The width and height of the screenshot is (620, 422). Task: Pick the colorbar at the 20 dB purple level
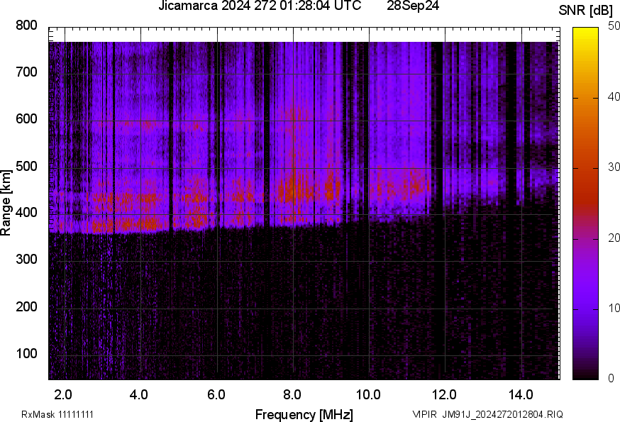coord(585,238)
